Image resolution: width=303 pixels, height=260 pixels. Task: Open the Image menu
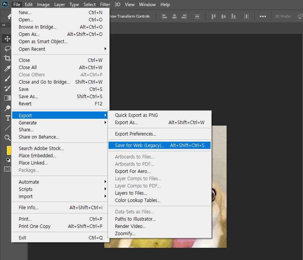[43, 5]
